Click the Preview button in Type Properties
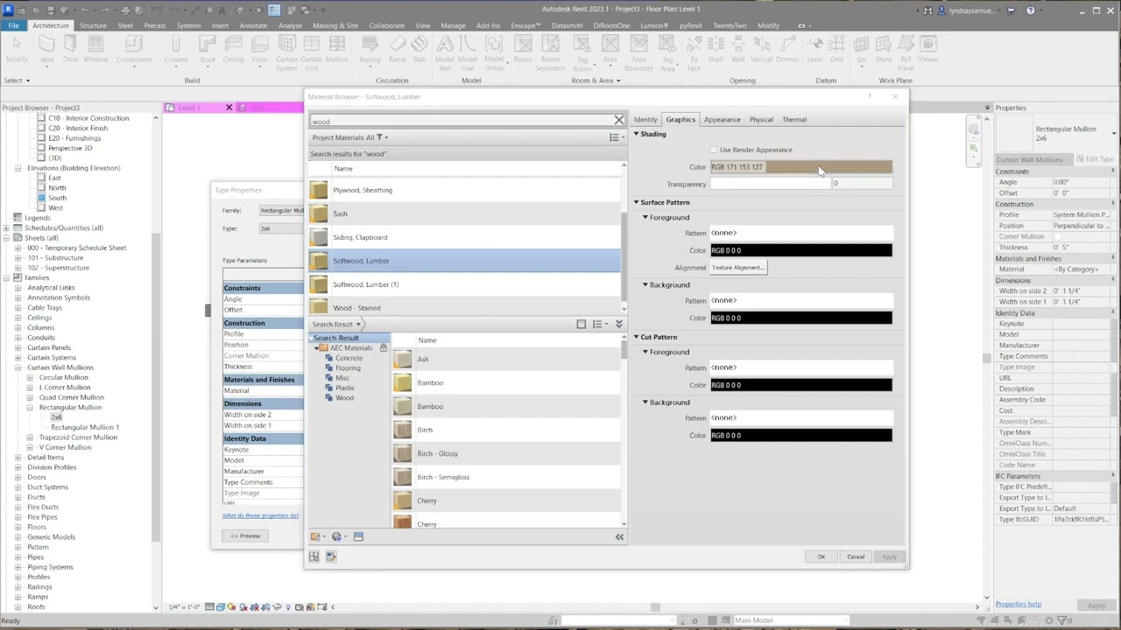 [245, 535]
